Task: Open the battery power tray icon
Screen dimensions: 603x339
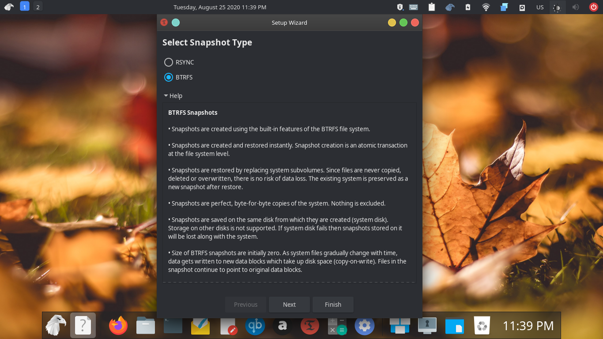Action: [x=468, y=7]
